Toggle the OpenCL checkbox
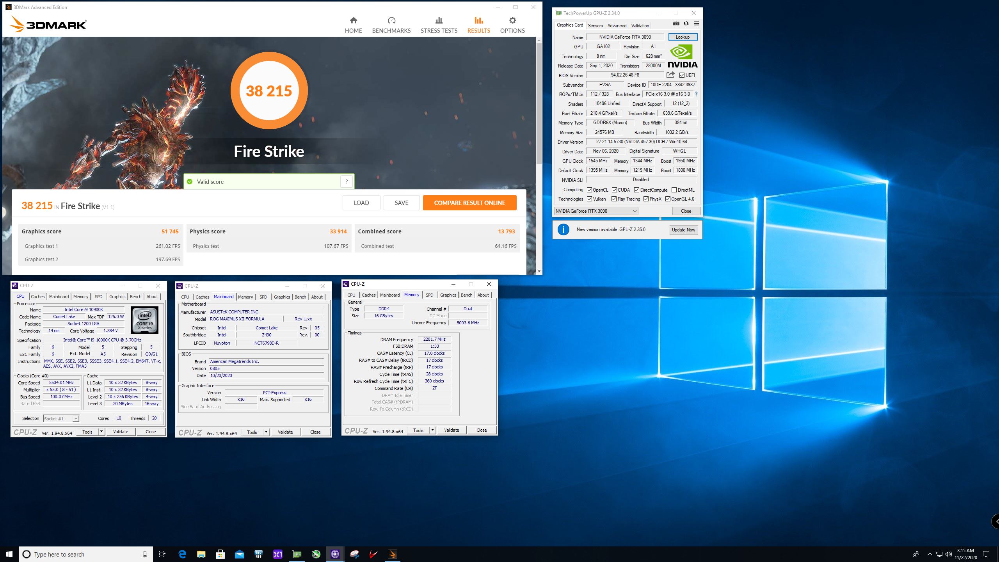 [589, 190]
